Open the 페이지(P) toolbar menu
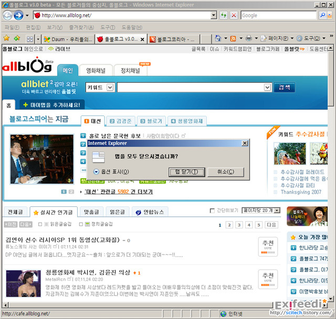The width and height of the screenshot is (336, 319). click(277, 38)
